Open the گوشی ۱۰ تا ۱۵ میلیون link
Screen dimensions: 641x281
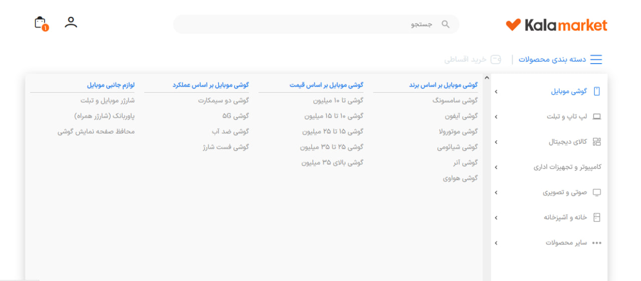click(x=334, y=116)
